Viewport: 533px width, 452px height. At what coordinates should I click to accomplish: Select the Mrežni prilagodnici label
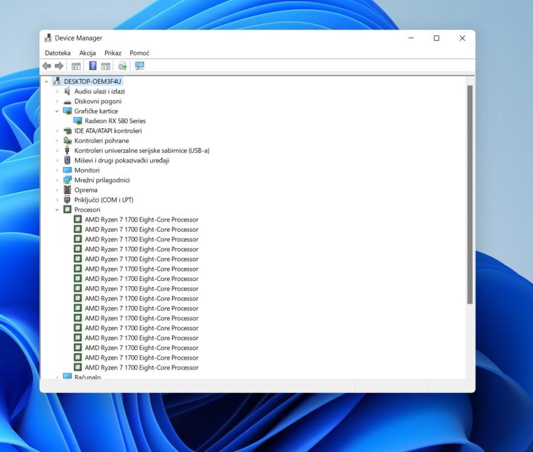[102, 180]
